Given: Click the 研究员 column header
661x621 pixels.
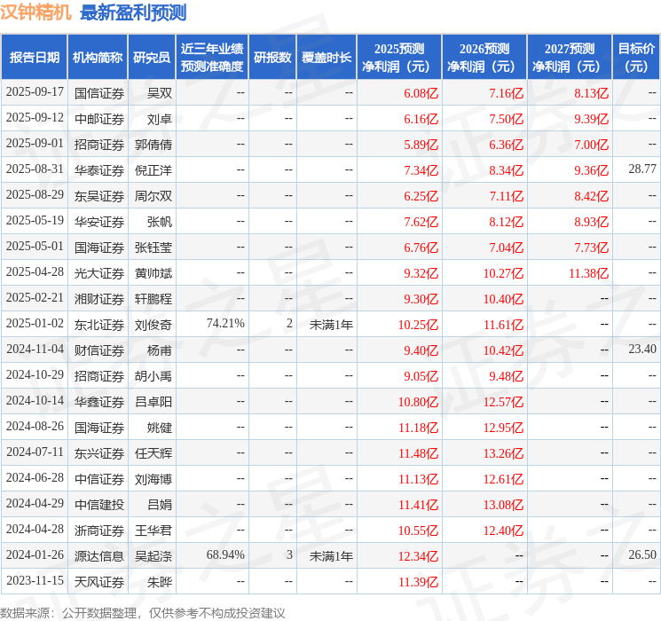Looking at the screenshot, I should click(x=151, y=58).
